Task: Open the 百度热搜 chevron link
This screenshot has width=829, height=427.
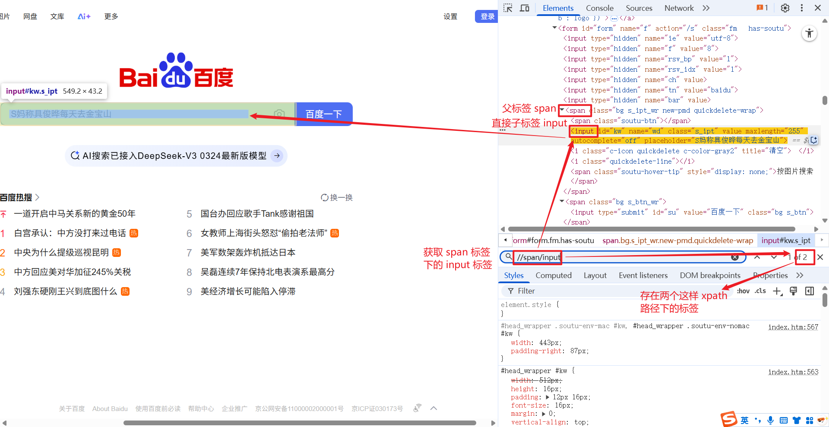Action: [x=37, y=197]
